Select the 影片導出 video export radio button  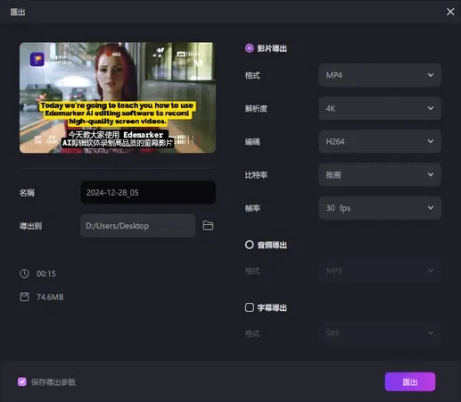coord(250,48)
